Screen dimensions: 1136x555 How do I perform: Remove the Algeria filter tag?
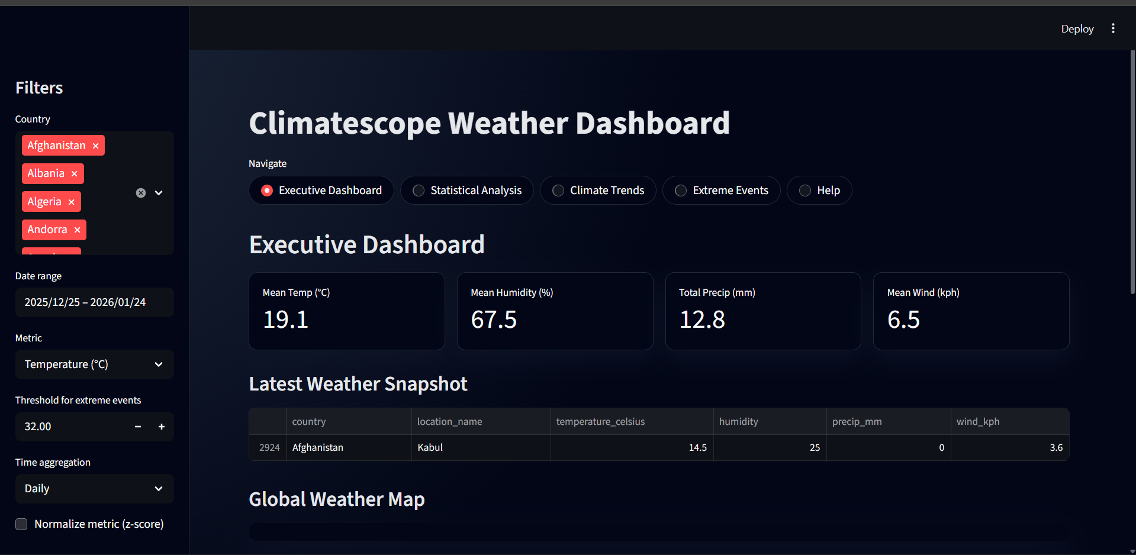coord(70,201)
